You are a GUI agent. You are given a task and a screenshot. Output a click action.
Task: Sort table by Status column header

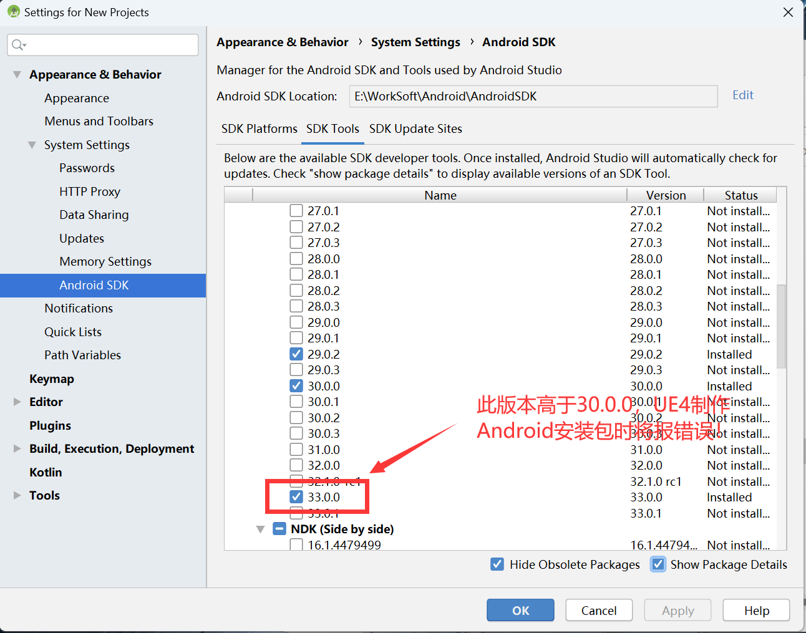point(740,195)
